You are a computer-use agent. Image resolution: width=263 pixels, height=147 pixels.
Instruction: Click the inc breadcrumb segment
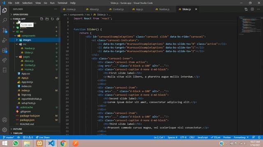pos(88,15)
